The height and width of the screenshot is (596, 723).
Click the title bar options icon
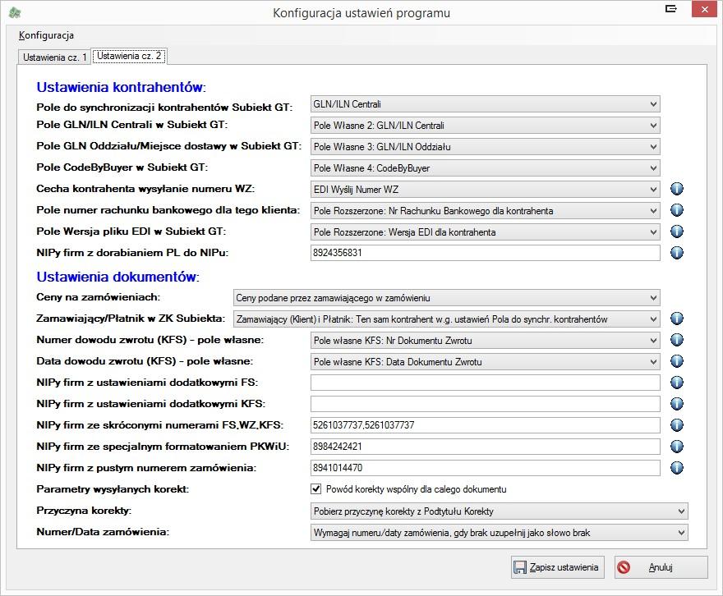[671, 9]
